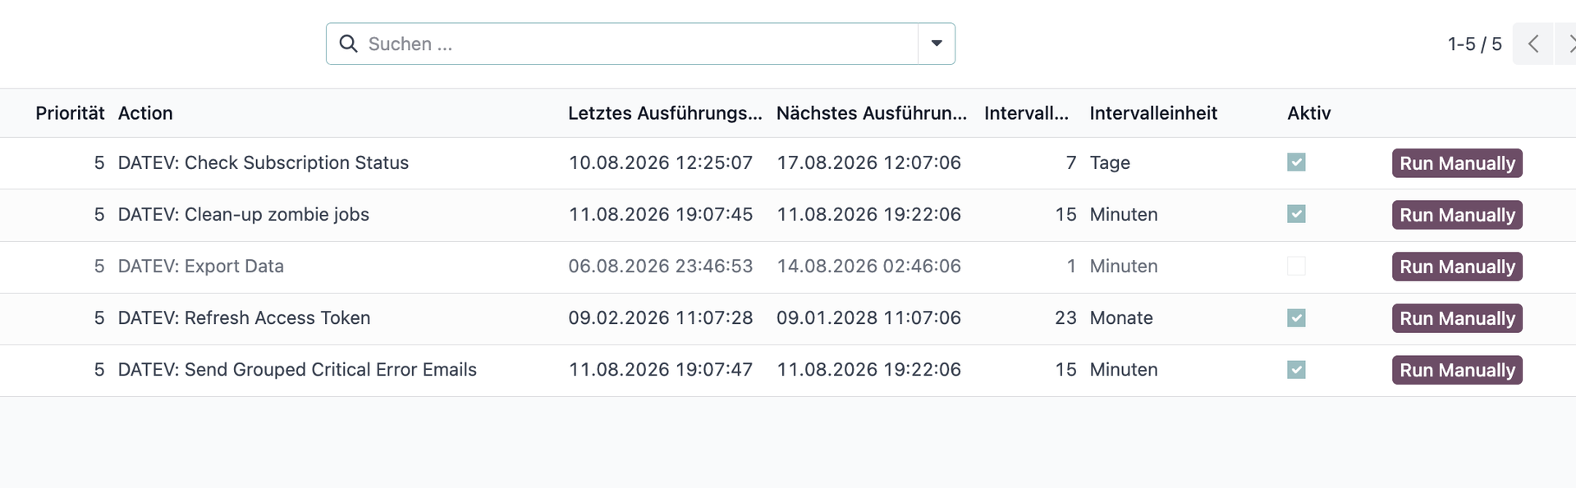
Task: Click last run date 11.08.2026 19:07:47
Action: [x=661, y=369]
